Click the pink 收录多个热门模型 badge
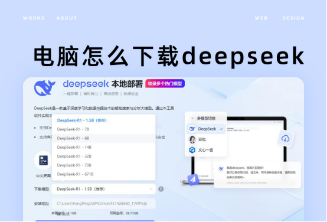327x222 pixels. [x=165, y=83]
